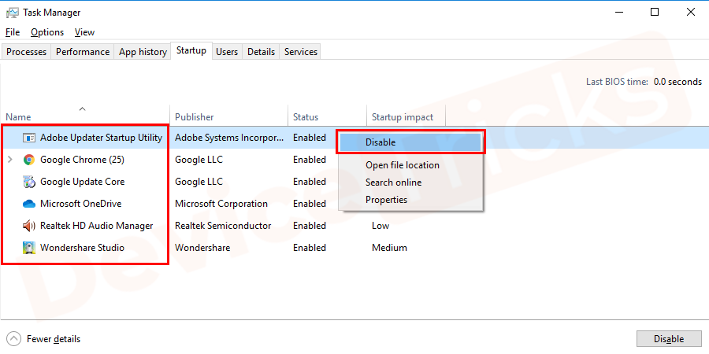
Task: Open the File menu
Action: click(13, 32)
